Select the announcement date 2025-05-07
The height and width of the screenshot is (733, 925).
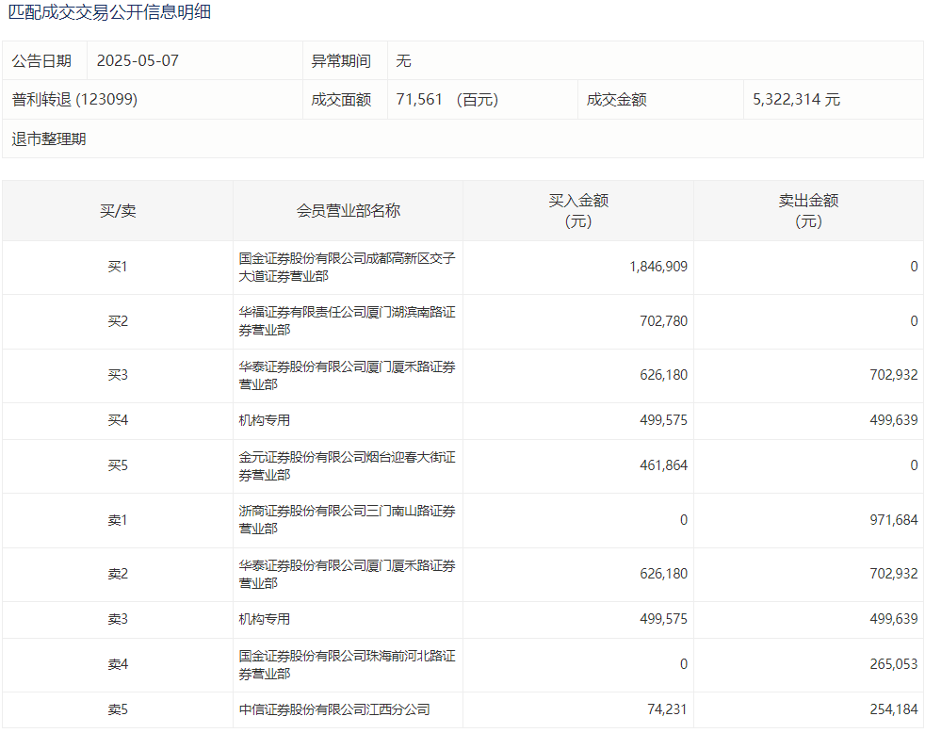click(138, 61)
